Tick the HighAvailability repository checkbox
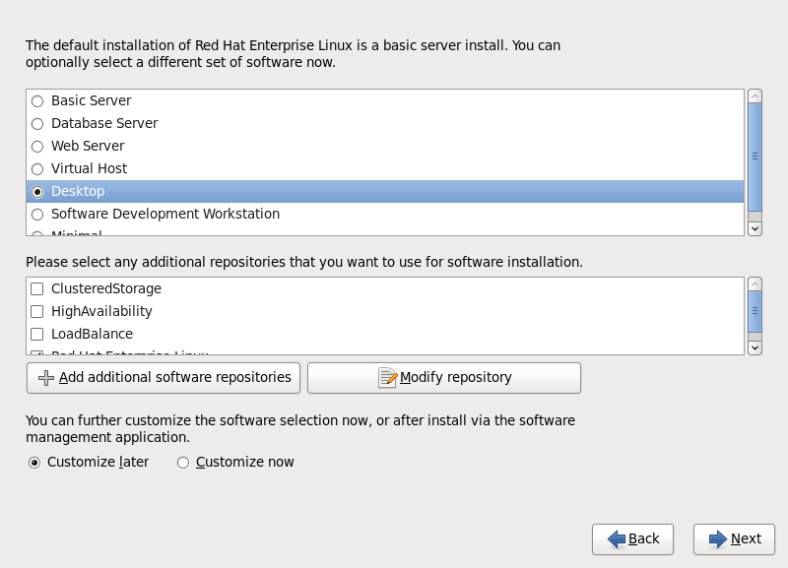This screenshot has height=568, width=788. 37,311
